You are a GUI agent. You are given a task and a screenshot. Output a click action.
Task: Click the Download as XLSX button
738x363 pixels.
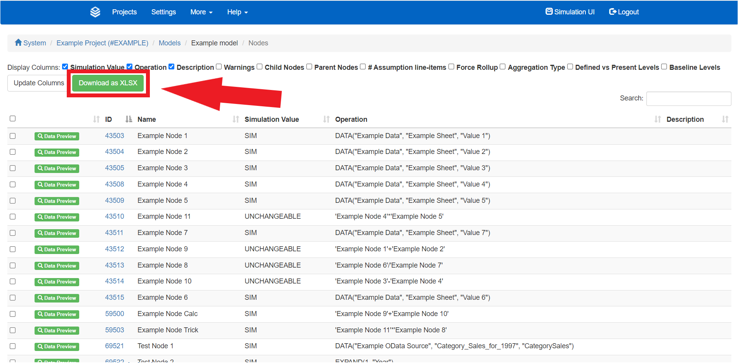click(x=108, y=83)
